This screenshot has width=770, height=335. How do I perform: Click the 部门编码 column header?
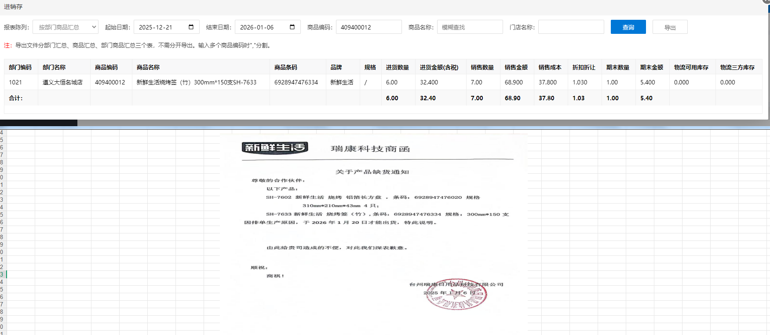(x=20, y=67)
